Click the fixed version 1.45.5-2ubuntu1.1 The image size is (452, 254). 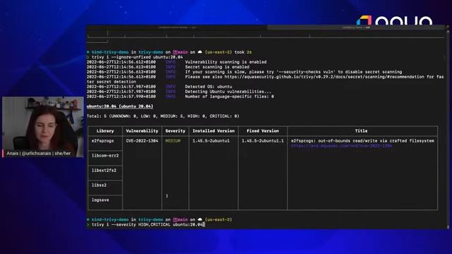pyautogui.click(x=263, y=141)
